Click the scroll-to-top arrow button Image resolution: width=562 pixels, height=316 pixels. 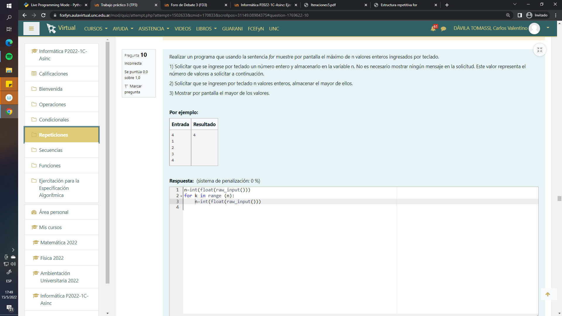(548, 294)
